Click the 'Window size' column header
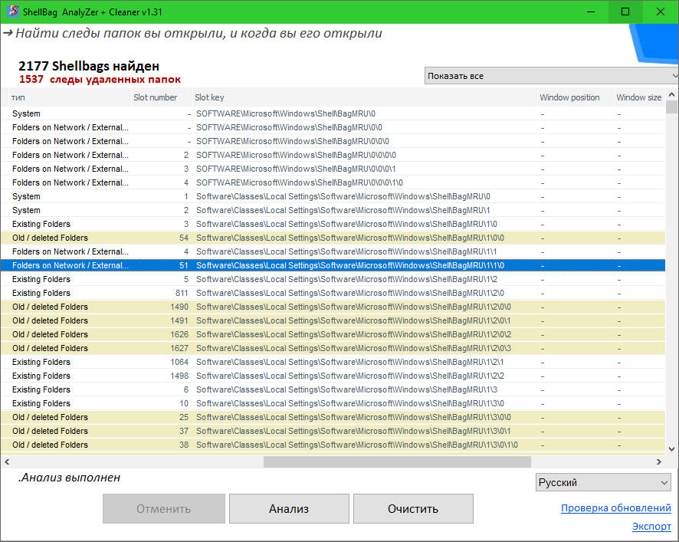Screen dimensions: 679x542 [x=638, y=97]
